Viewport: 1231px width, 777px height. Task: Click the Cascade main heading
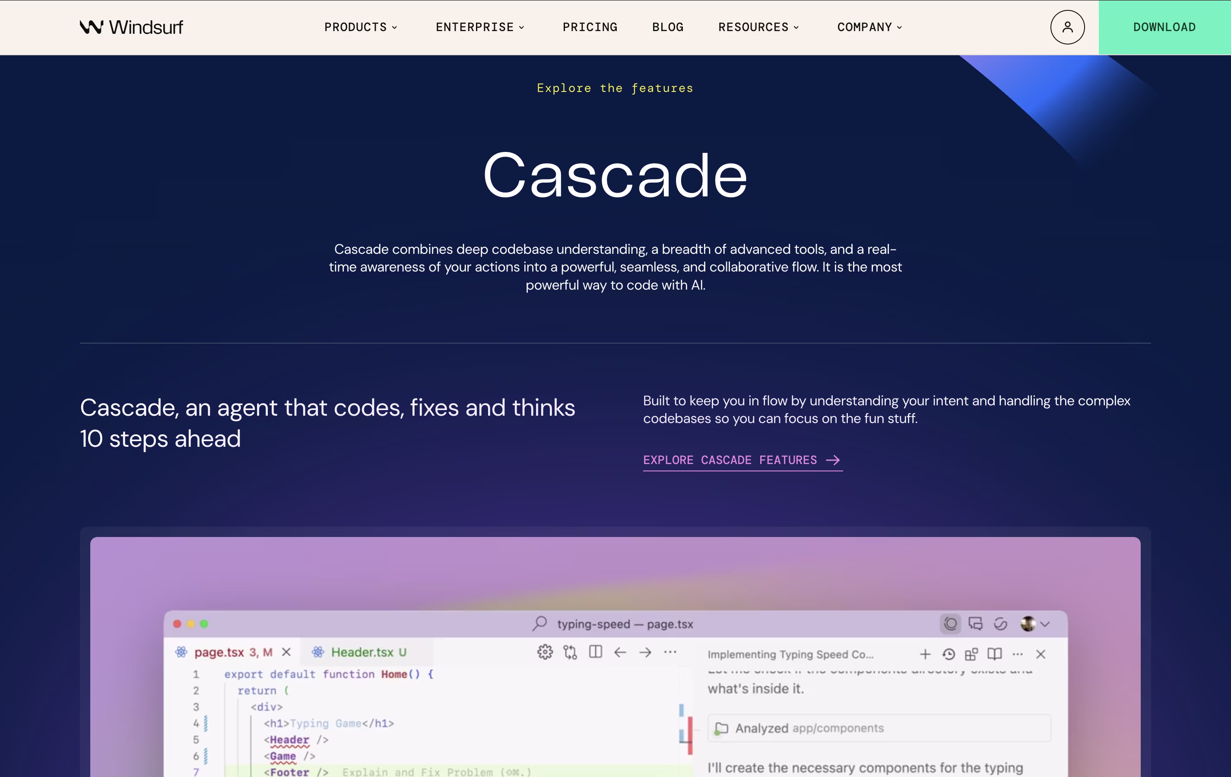click(615, 175)
